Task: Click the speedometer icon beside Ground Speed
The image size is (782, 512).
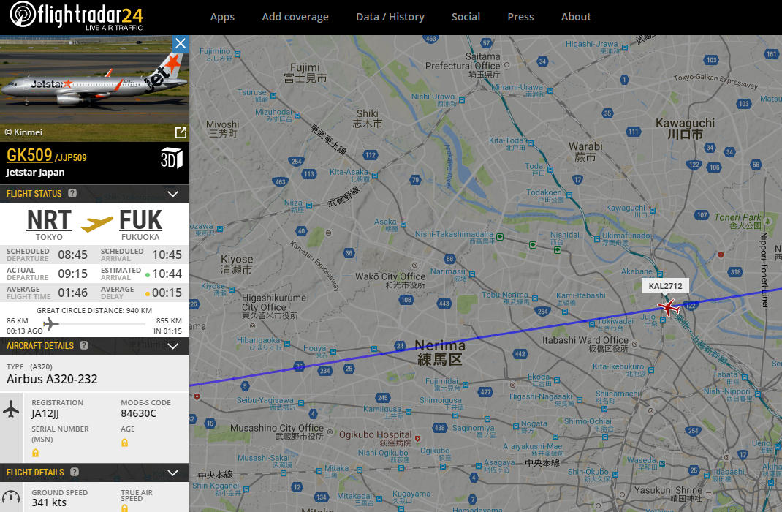Action: click(x=11, y=497)
